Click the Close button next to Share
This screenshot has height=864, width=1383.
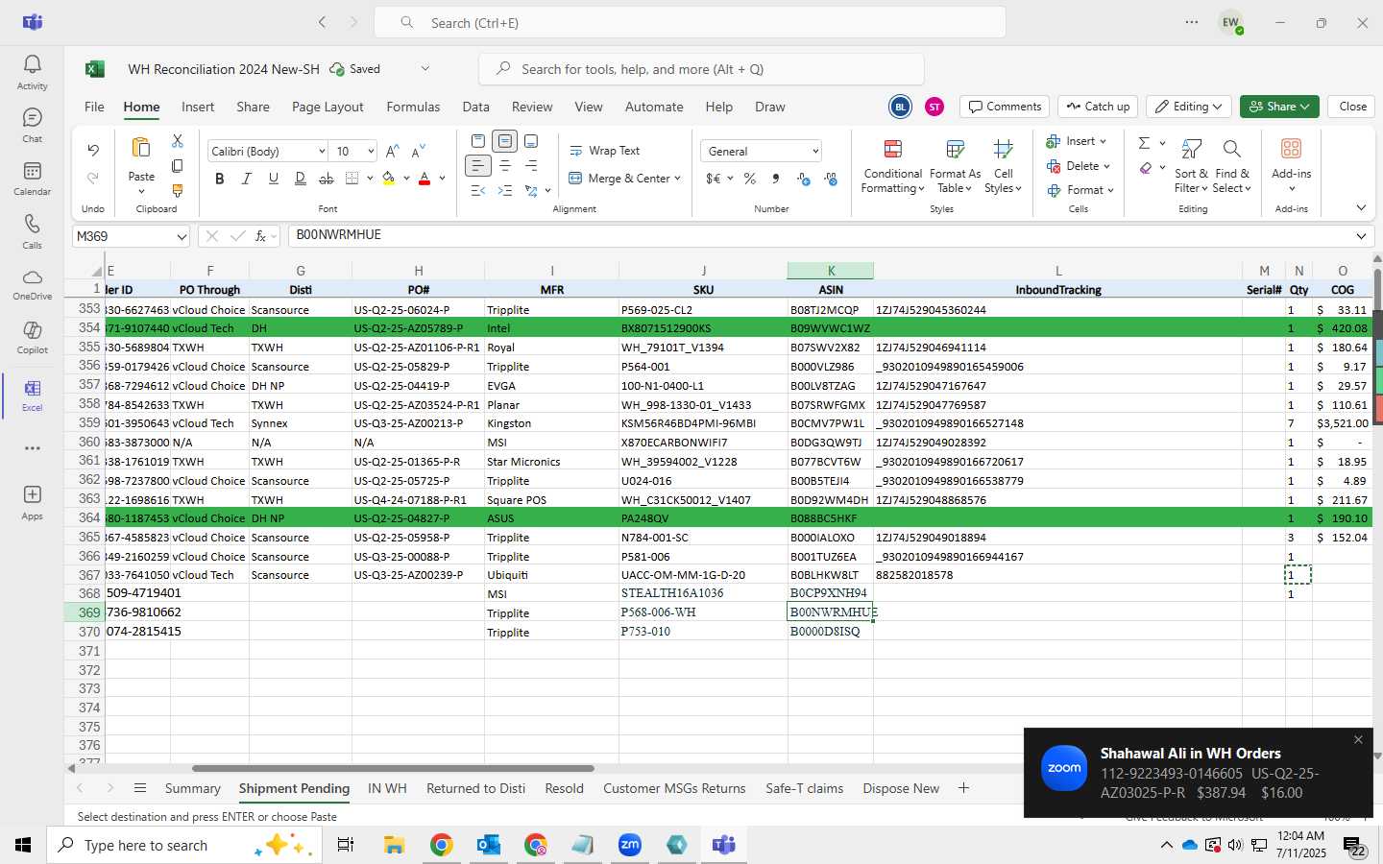[x=1352, y=107]
